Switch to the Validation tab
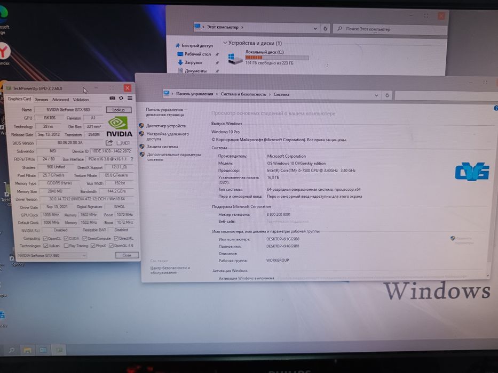Viewport: 498px width, 373px height. pos(81,100)
